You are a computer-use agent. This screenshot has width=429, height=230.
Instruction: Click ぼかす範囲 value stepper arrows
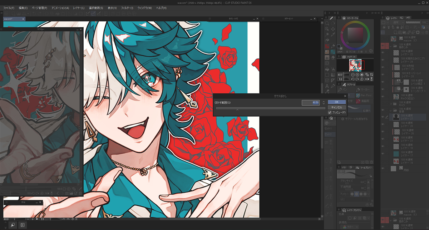pyautogui.click(x=324, y=103)
